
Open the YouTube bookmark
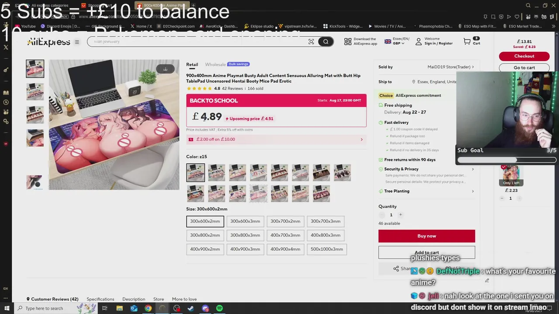pyautogui.click(x=24, y=26)
